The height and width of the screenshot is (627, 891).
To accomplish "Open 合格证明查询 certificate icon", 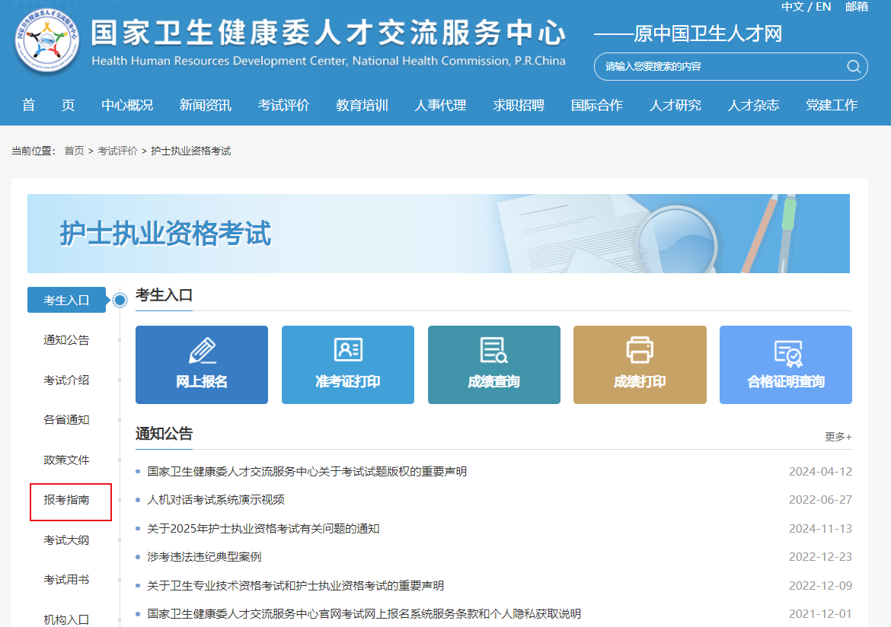I will pos(787,352).
